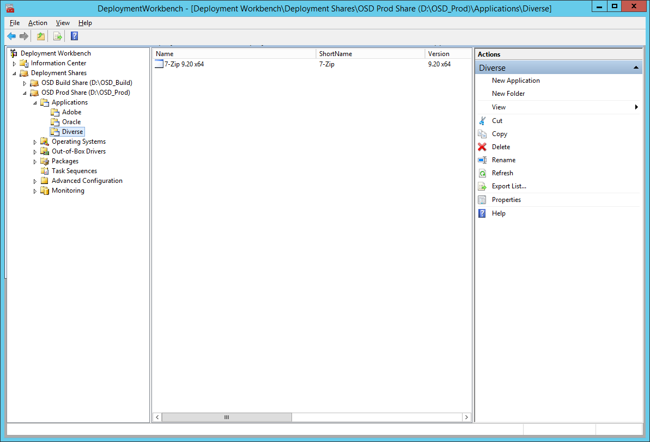Click the Cut scissors icon
The width and height of the screenshot is (650, 442).
[x=482, y=121]
